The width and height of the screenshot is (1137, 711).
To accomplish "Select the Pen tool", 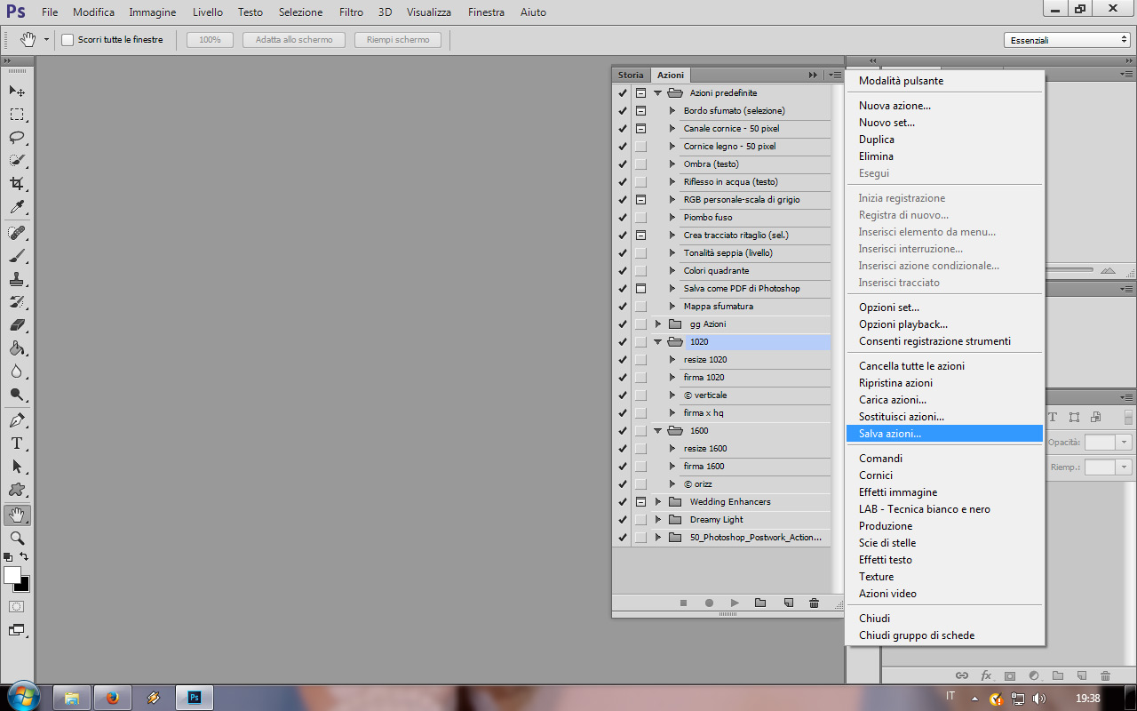I will [x=17, y=420].
